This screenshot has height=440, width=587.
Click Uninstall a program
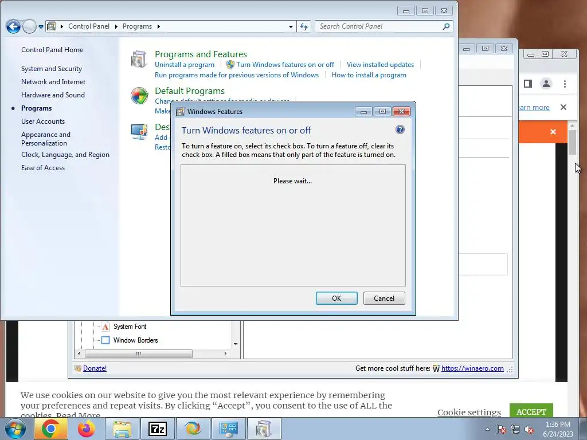185,65
